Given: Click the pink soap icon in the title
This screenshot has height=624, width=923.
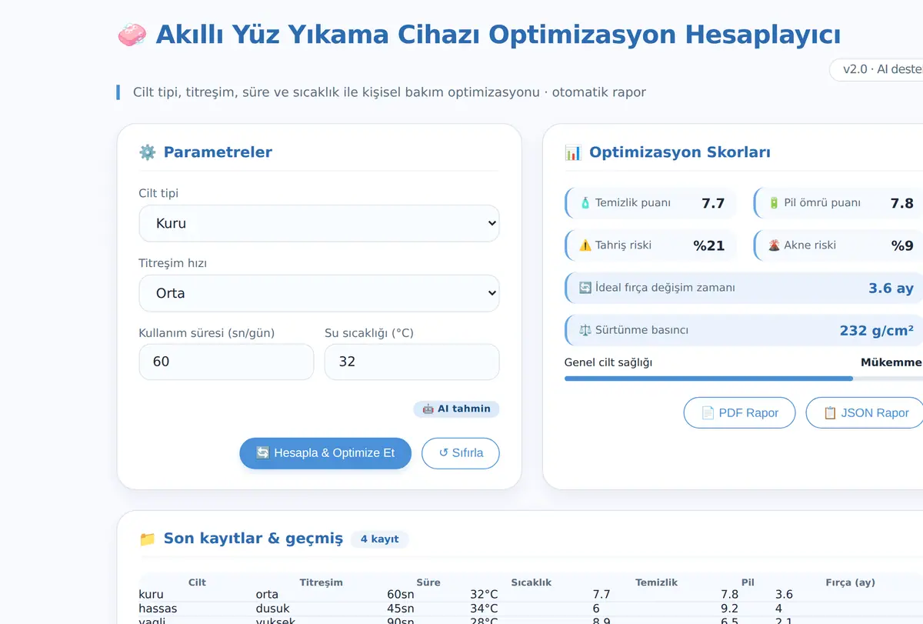Looking at the screenshot, I should click(x=132, y=35).
